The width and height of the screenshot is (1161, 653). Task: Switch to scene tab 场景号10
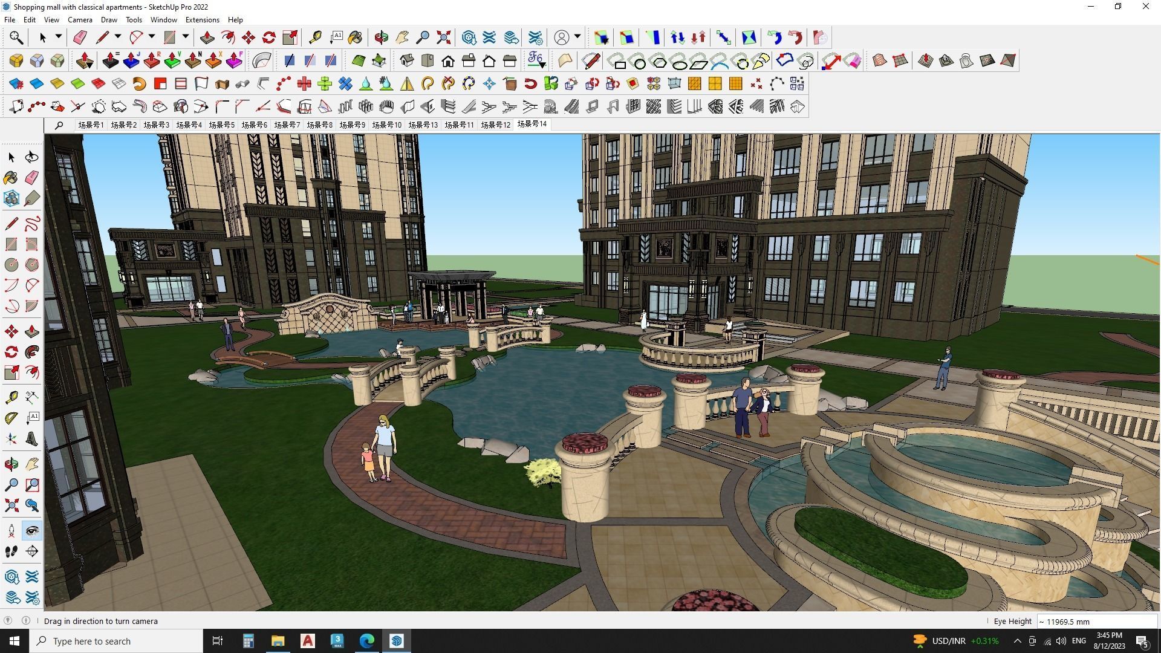tap(386, 125)
